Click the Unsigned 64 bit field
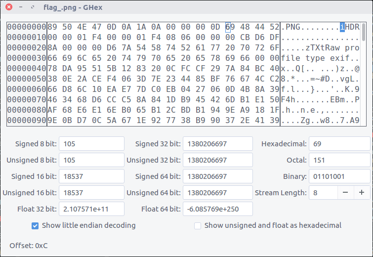Viewport: 373px width, 257px height. pos(217,193)
